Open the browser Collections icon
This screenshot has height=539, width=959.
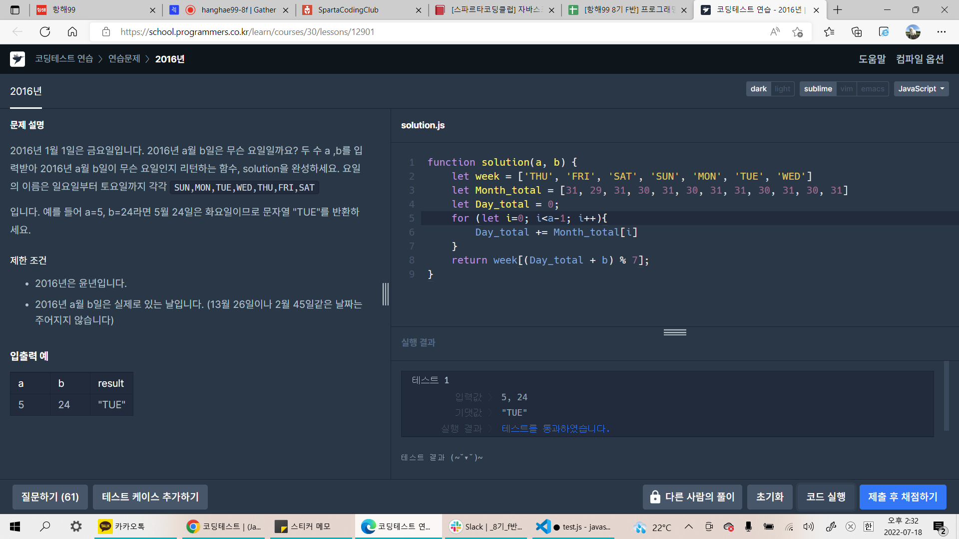857,32
